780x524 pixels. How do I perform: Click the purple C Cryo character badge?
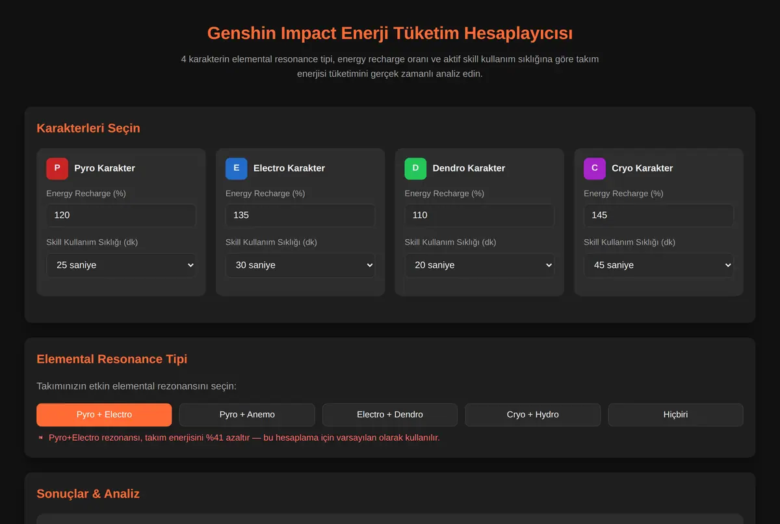[x=595, y=168]
